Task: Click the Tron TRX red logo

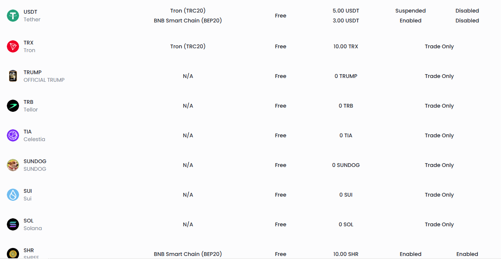Action: click(13, 46)
